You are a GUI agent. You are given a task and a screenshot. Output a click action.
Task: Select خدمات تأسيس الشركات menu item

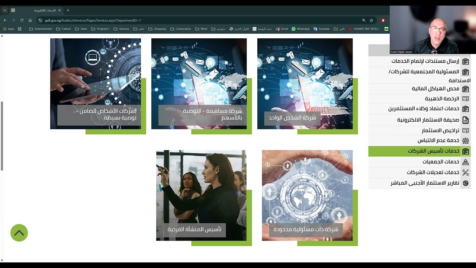(419, 151)
